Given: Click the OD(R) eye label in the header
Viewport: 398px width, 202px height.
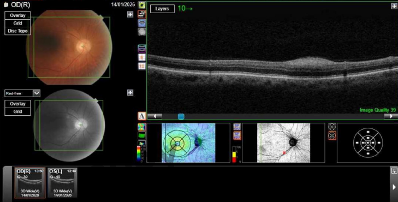Looking at the screenshot, I should click(x=21, y=4).
